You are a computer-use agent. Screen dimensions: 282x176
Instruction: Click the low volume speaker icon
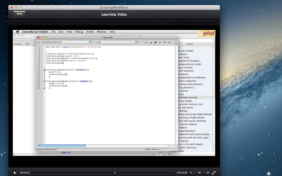[191, 172]
